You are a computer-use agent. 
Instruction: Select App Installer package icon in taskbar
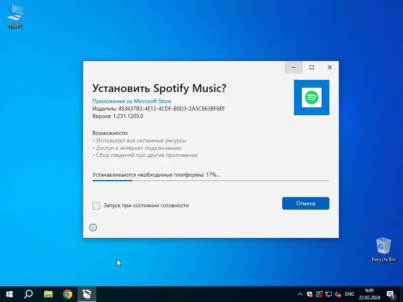click(x=87, y=294)
